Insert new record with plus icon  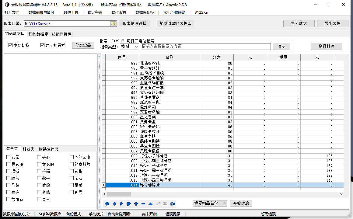[x=136, y=204]
